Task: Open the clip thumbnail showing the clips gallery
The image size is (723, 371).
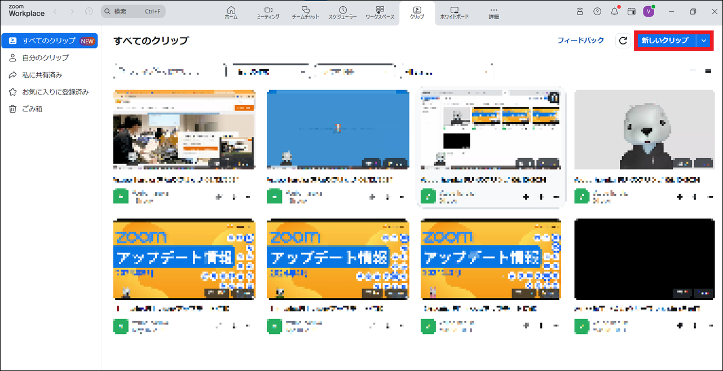Action: point(492,129)
